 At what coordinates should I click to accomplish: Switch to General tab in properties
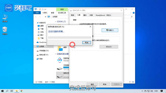pyautogui.click(x=73, y=15)
